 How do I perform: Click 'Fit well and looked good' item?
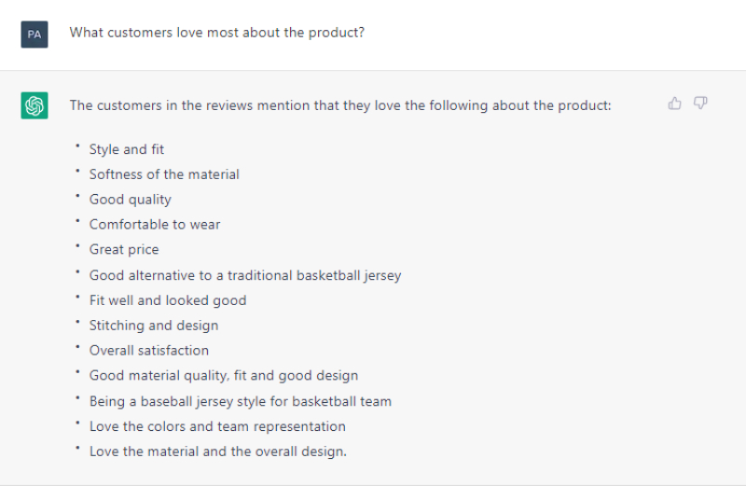coord(168,300)
